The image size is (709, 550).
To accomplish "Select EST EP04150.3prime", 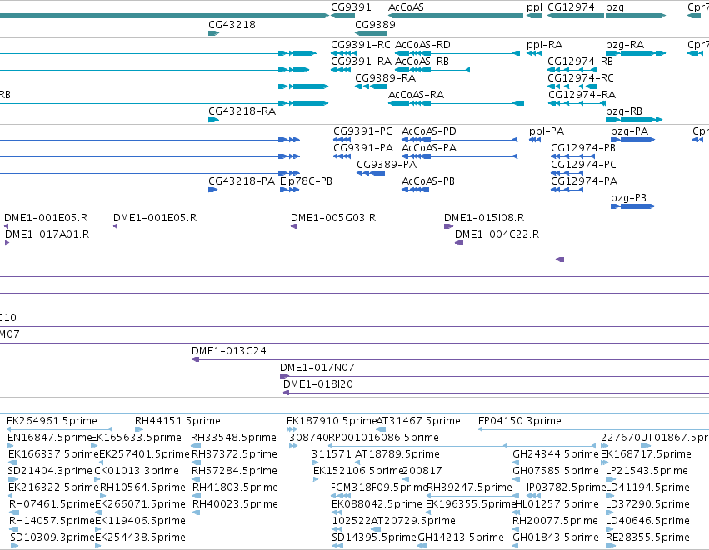I will click(520, 421).
